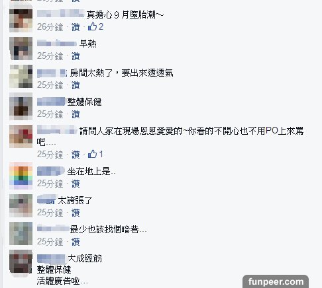Like the 請問人家在現場恩恩愛愛的 comment
The image size is (322, 288).
pos(76,155)
